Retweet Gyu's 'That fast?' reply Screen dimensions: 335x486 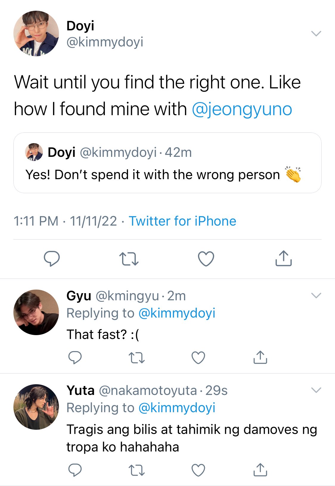pos(137,357)
